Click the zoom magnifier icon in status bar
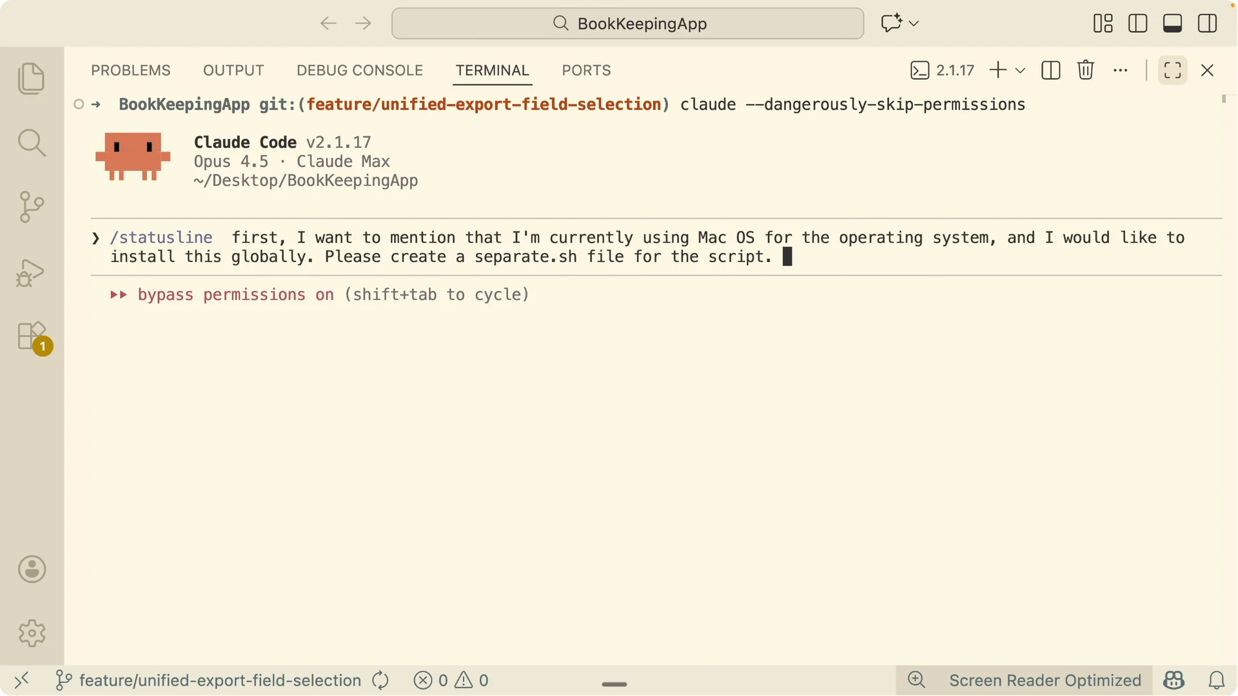The width and height of the screenshot is (1238, 696). coord(916,680)
